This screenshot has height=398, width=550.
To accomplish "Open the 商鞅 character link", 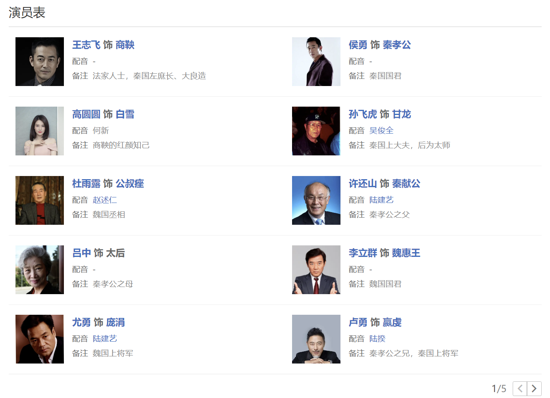I will [125, 45].
